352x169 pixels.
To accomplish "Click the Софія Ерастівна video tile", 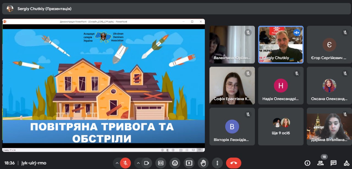I will tap(232, 86).
